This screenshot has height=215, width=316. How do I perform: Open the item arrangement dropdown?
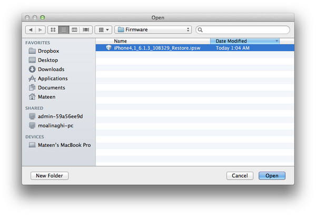coord(103,30)
